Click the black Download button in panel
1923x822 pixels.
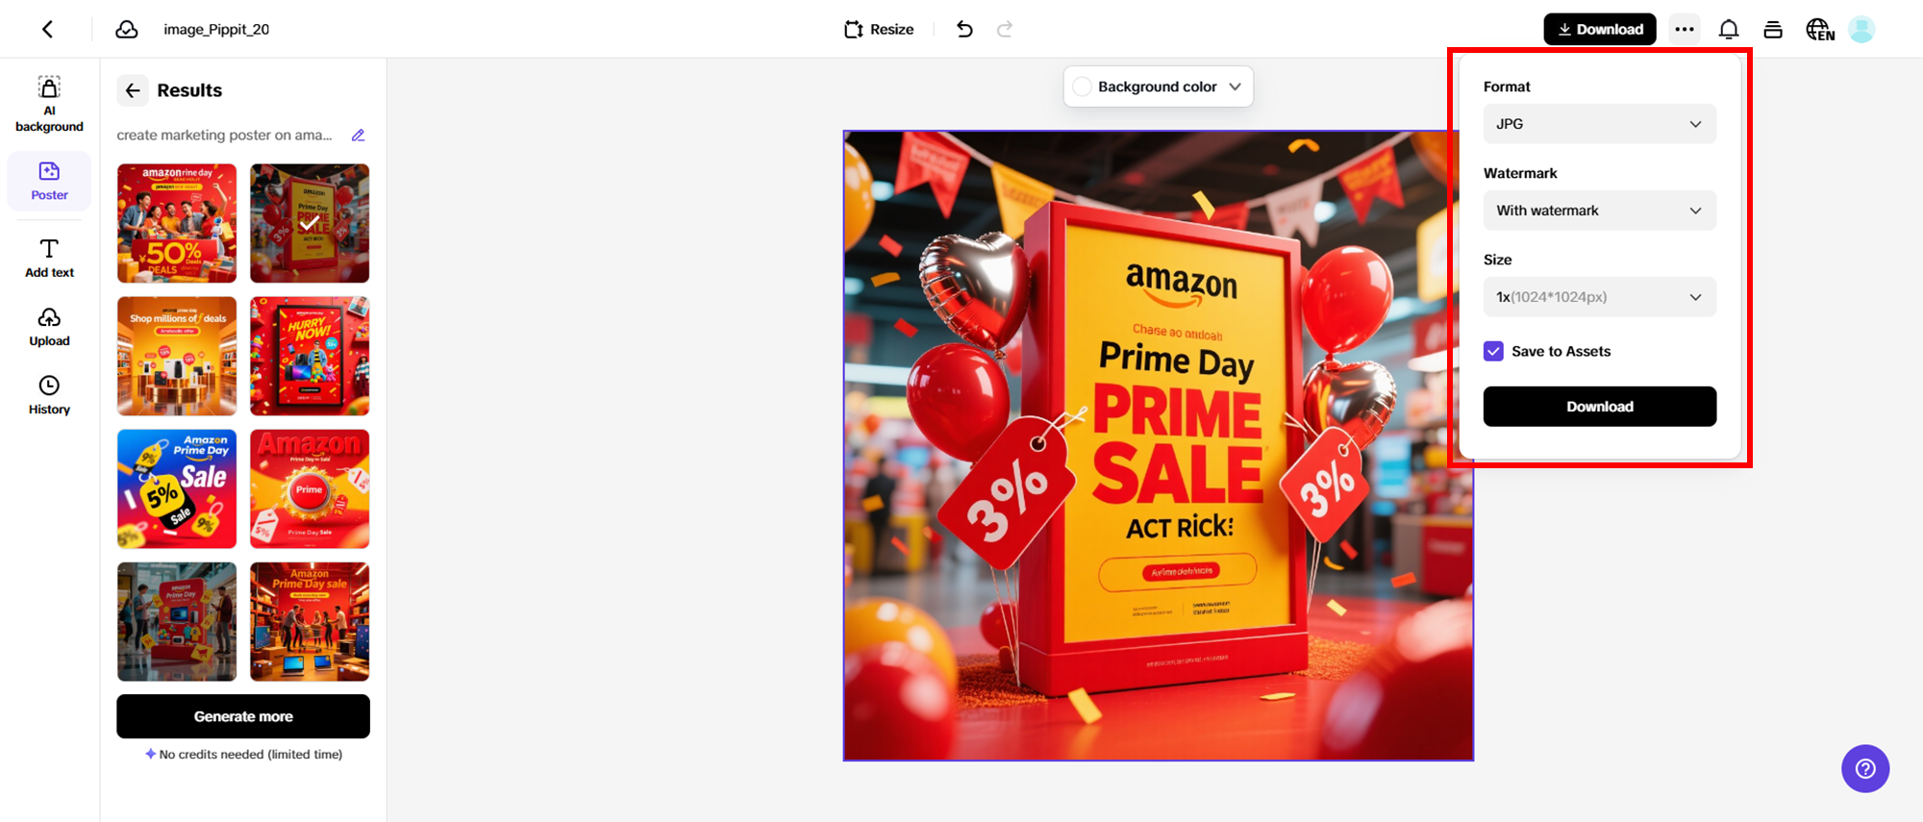click(1600, 407)
